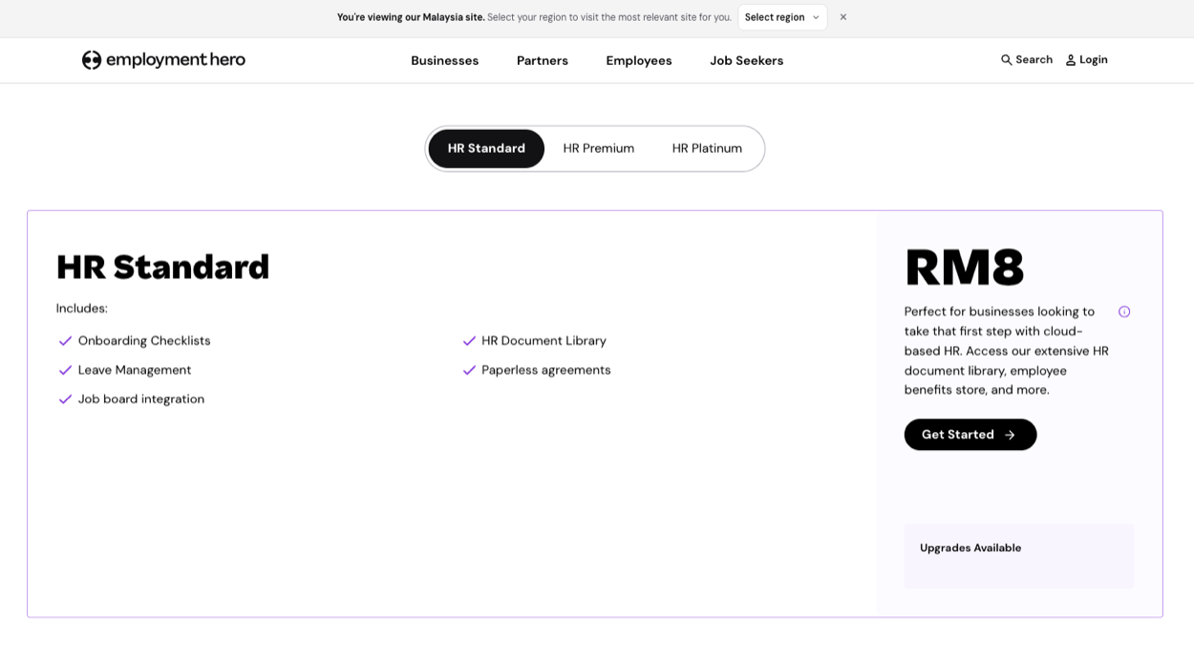
Task: Click the Login person icon
Action: [x=1071, y=60]
